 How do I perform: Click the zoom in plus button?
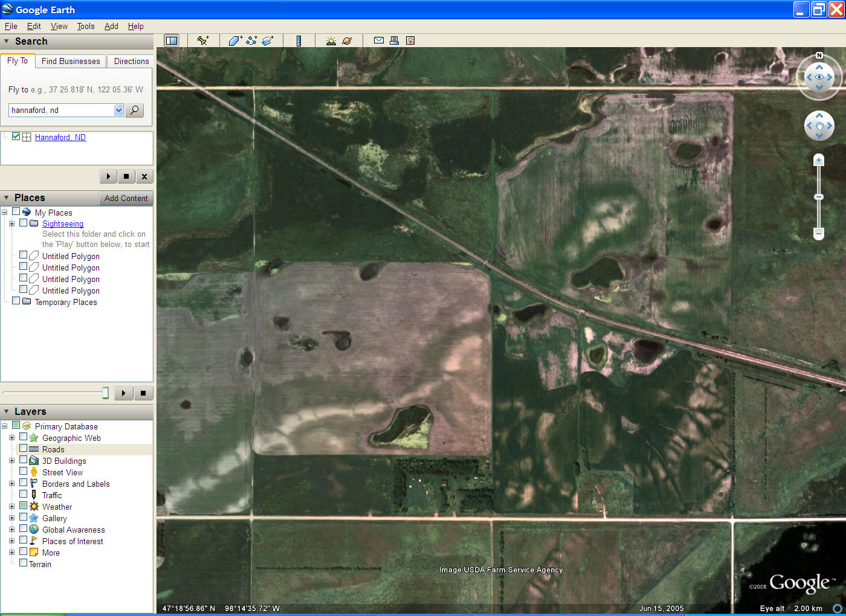(x=819, y=160)
